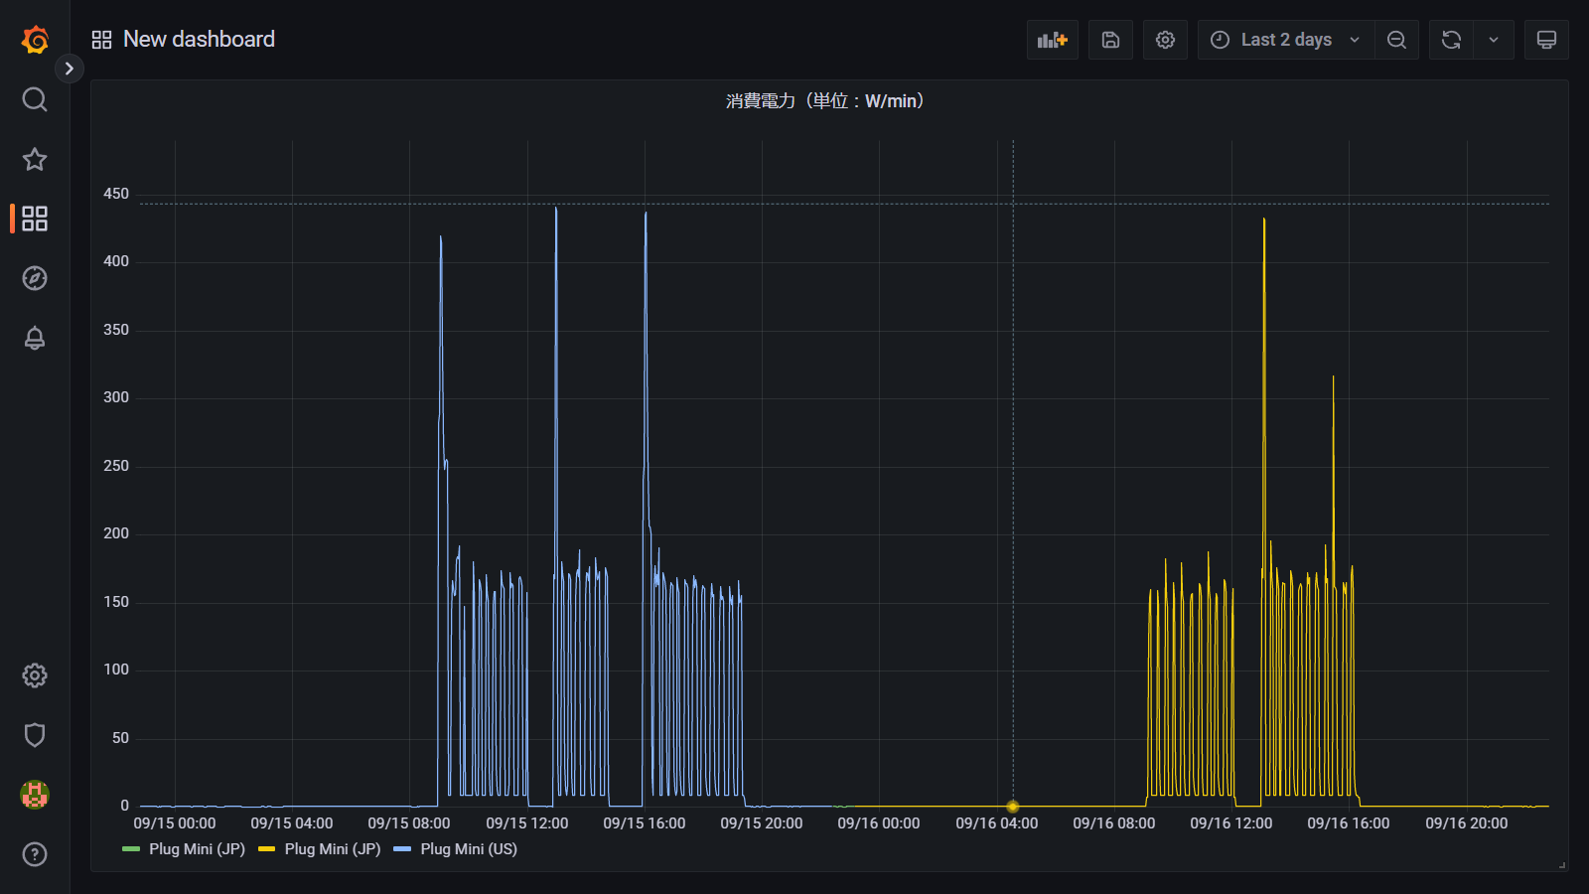This screenshot has width=1589, height=894.
Task: Open the Dashboards menu
Action: point(35,219)
